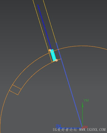Select the YM axis label
The width and height of the screenshot is (107, 133).
(x=86, y=100)
